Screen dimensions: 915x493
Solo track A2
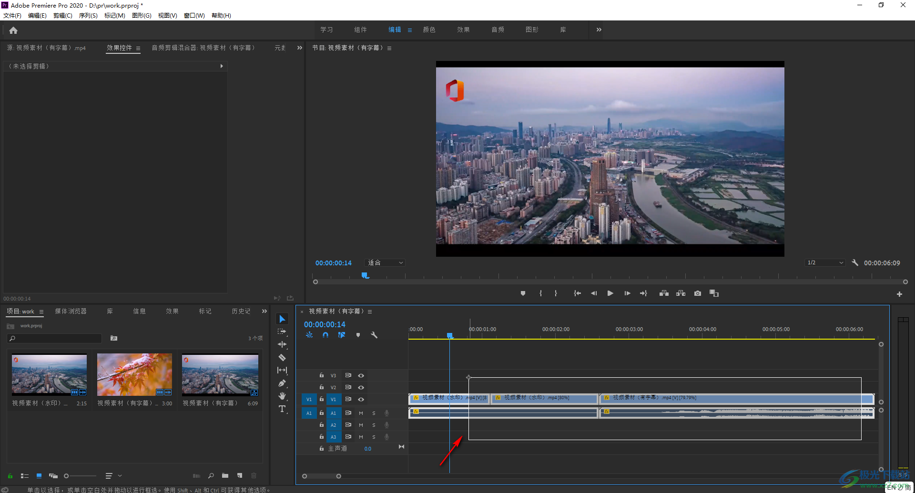[374, 425]
